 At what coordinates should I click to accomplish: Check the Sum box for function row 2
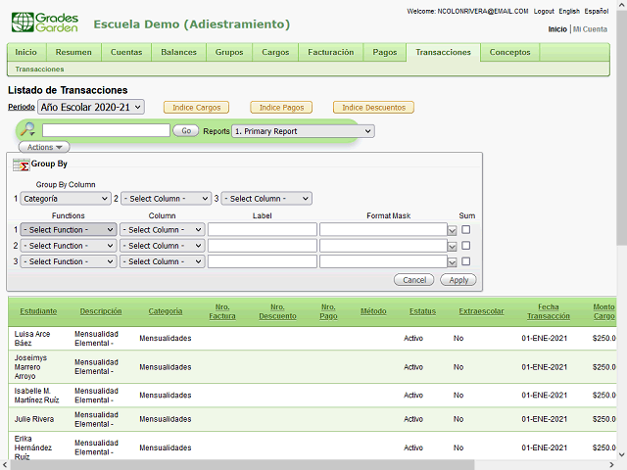click(466, 246)
